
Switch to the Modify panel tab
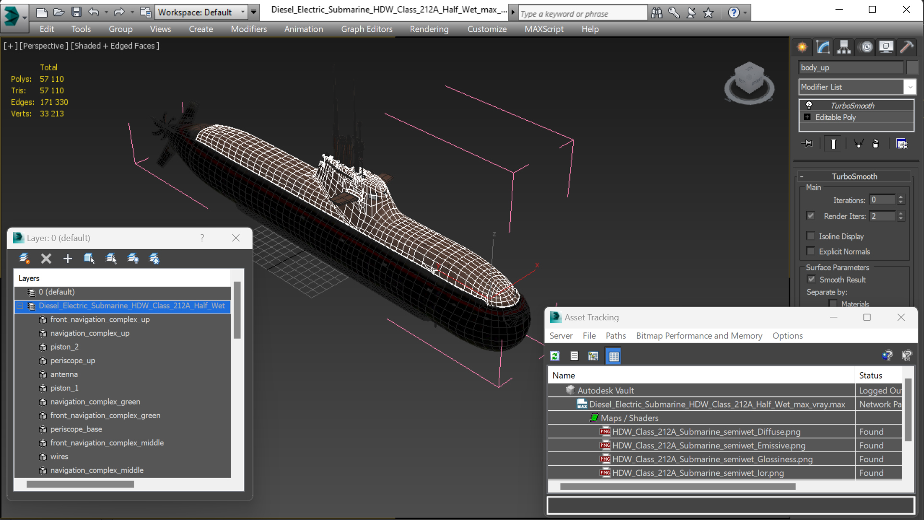[823, 47]
